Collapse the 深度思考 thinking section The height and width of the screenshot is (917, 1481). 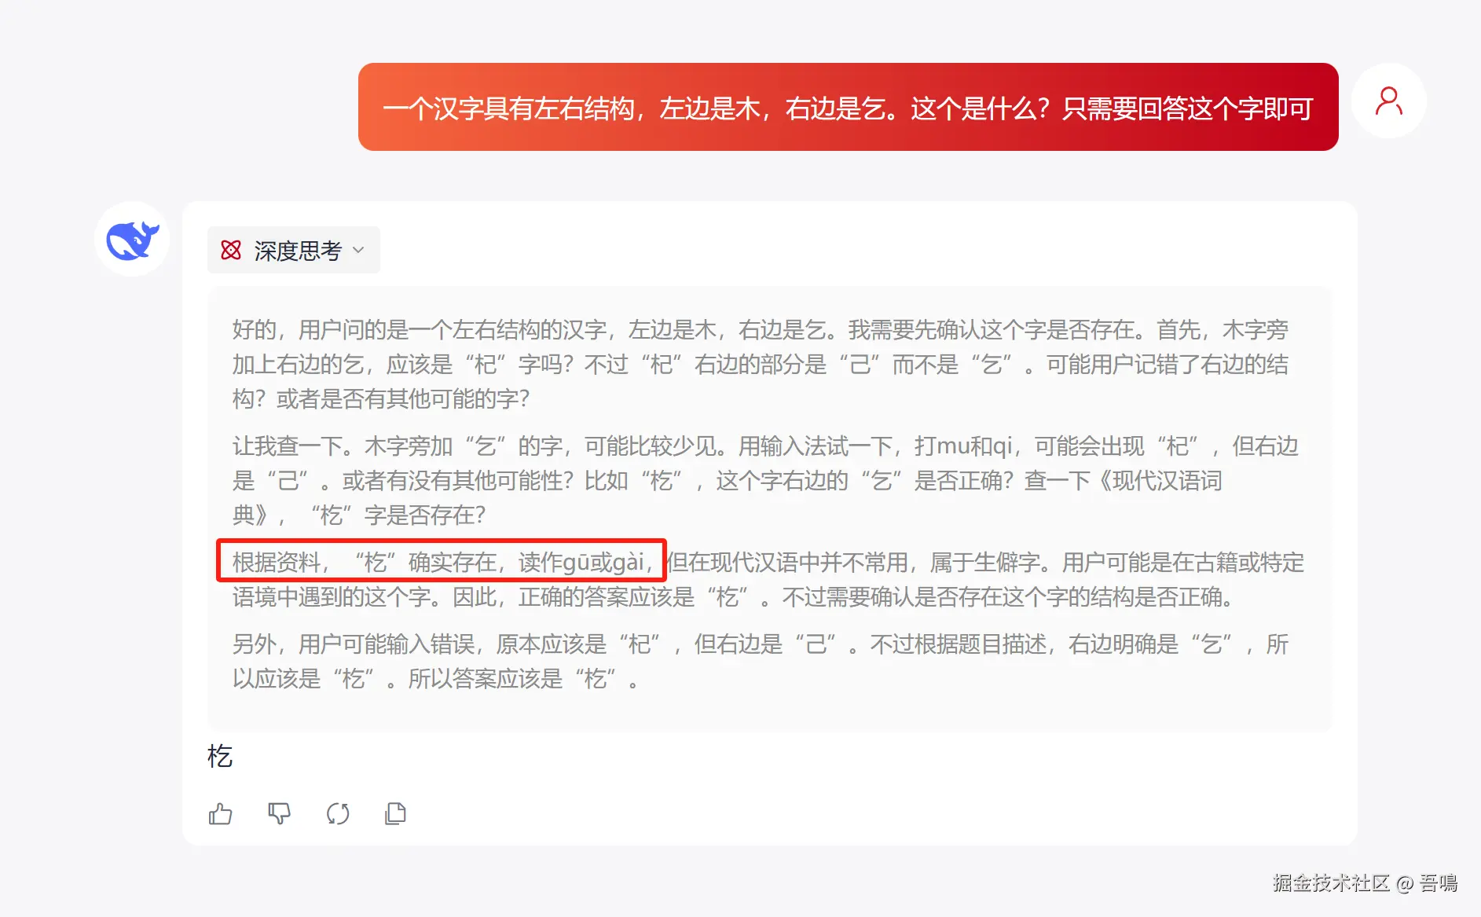pos(293,251)
